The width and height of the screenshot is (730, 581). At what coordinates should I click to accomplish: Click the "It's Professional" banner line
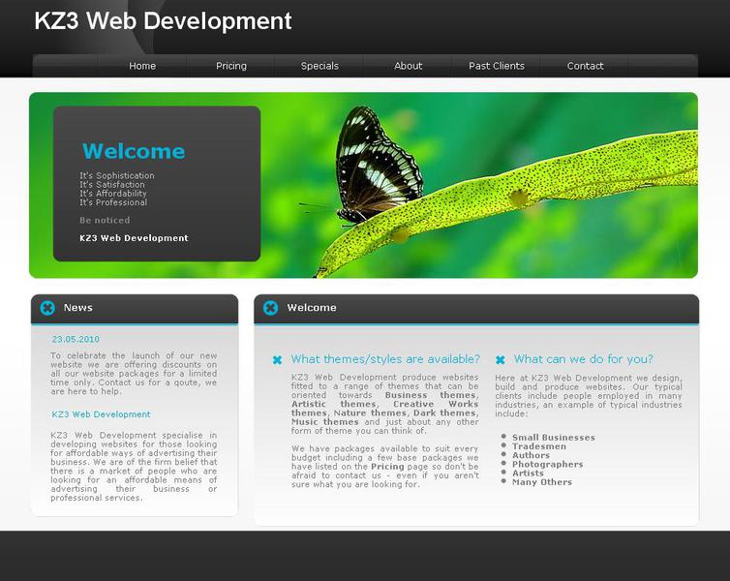(113, 202)
